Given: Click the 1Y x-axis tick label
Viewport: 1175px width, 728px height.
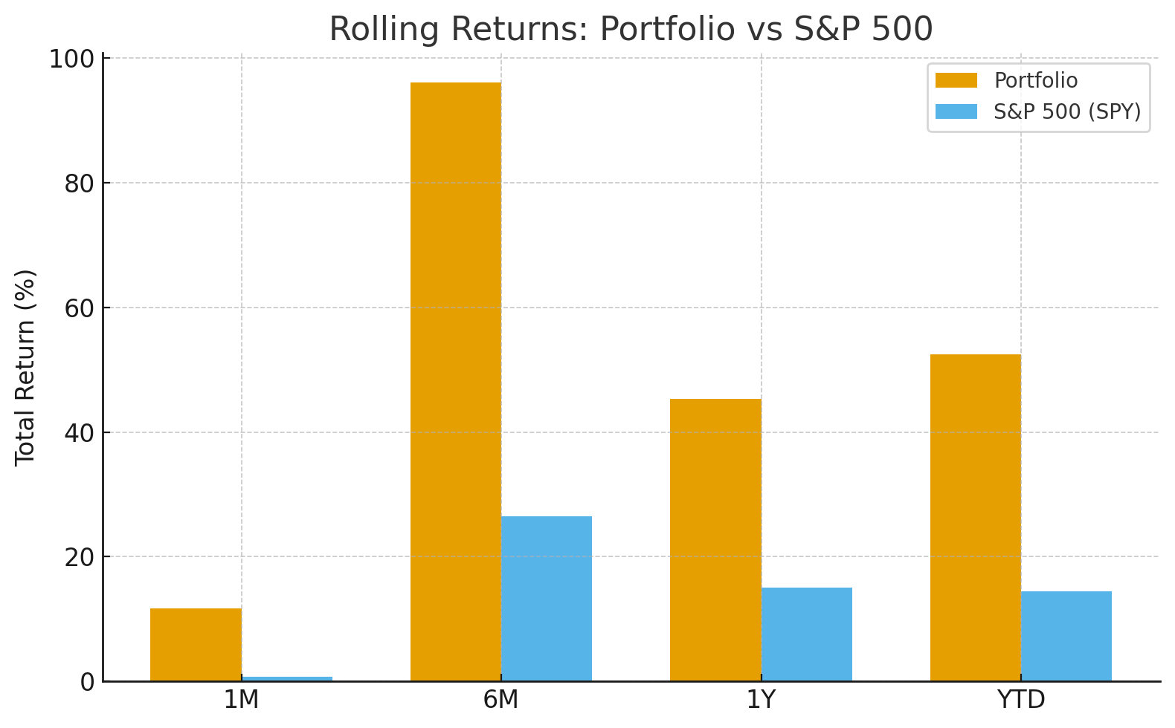Looking at the screenshot, I should (761, 700).
